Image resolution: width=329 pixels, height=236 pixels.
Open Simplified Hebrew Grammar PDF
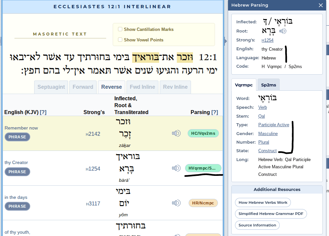coord(271,214)
